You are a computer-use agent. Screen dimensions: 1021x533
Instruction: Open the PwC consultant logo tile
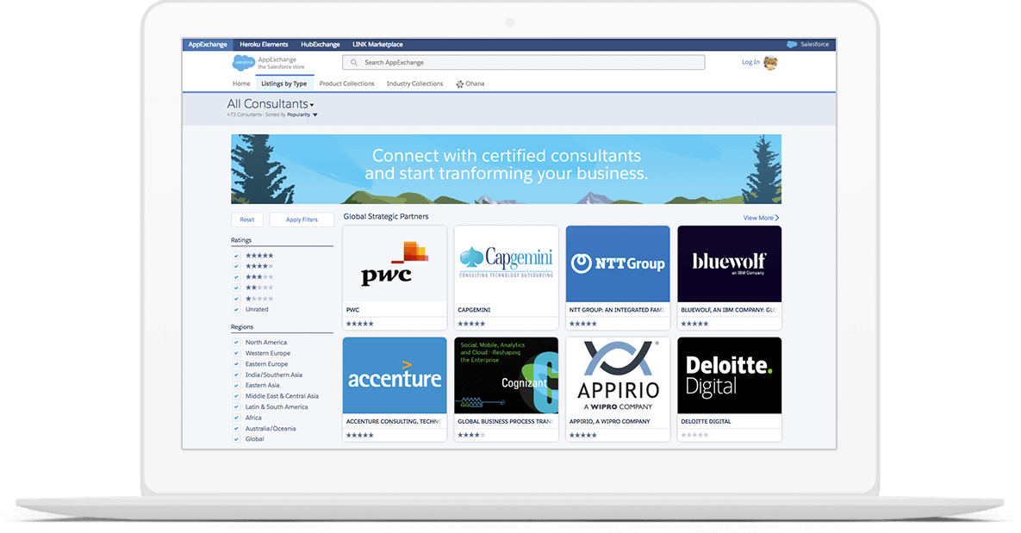pos(395,264)
